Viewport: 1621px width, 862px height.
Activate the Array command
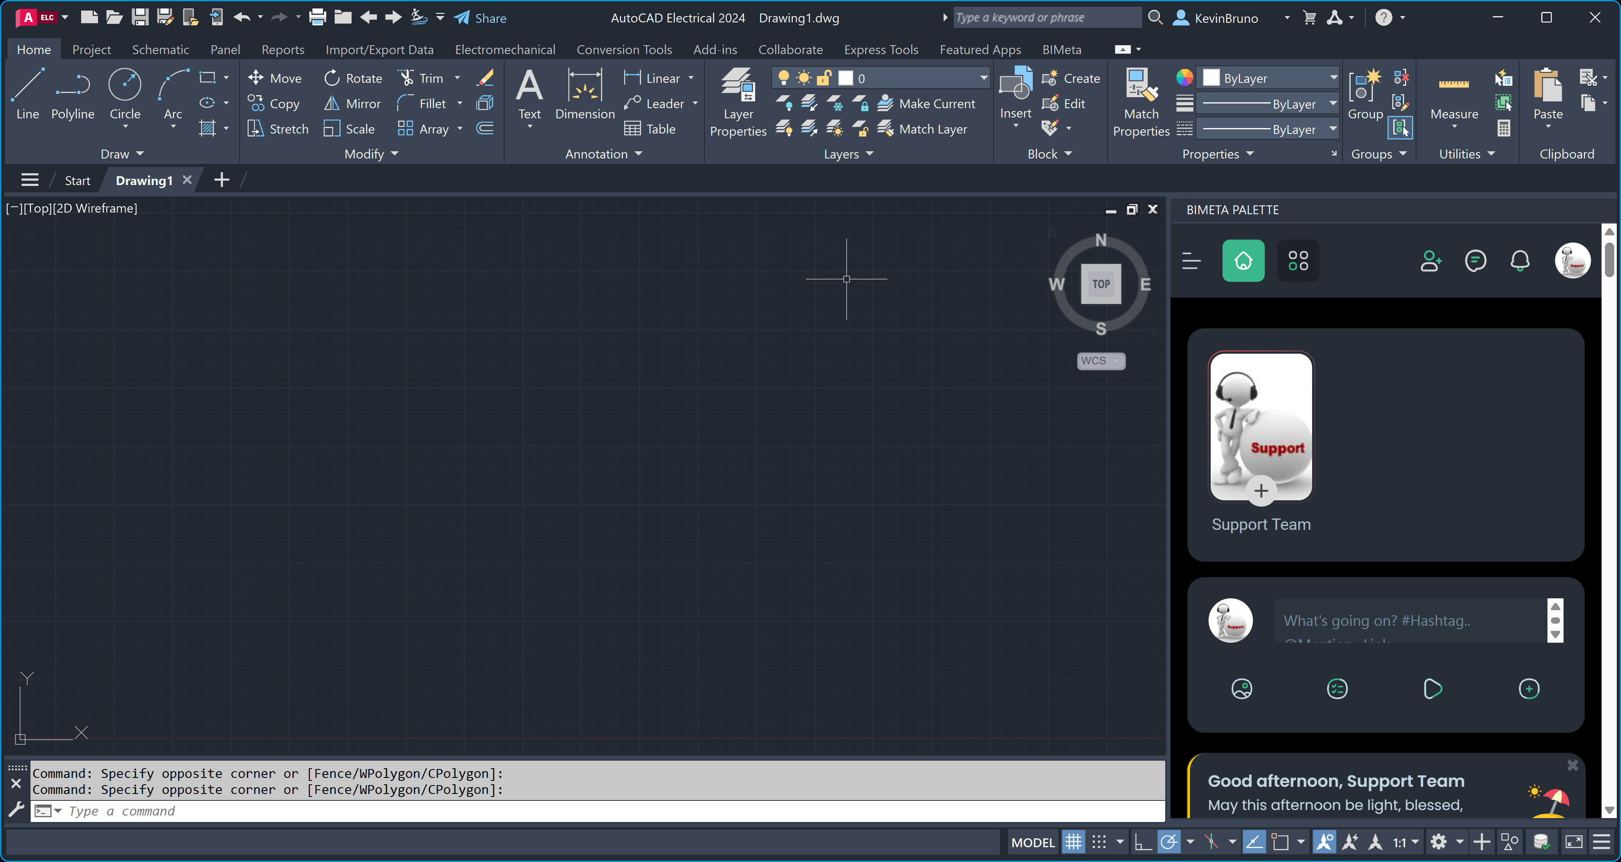[x=423, y=128]
